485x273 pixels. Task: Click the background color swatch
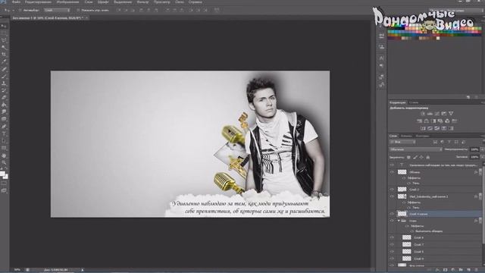[6, 177]
